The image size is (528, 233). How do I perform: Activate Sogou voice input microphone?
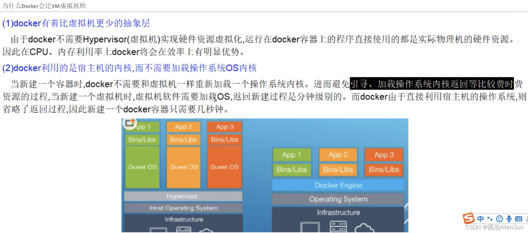509,219
